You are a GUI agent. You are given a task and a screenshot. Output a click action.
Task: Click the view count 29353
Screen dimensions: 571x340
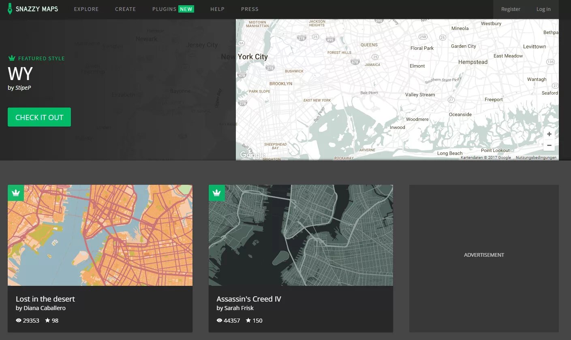coord(31,321)
